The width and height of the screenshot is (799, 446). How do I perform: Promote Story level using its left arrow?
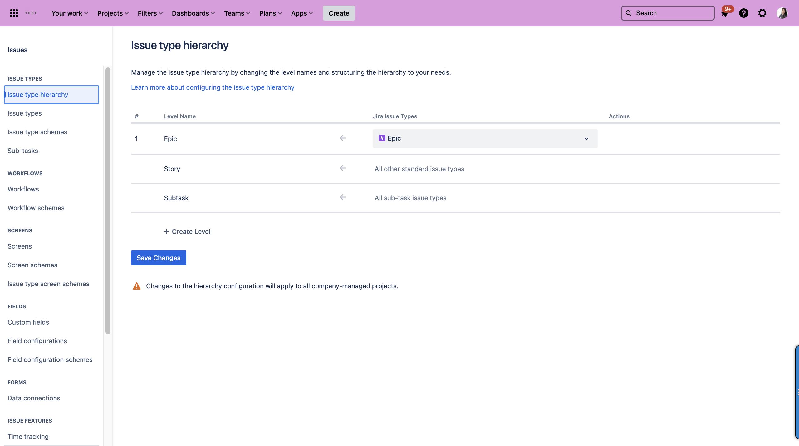click(x=342, y=168)
